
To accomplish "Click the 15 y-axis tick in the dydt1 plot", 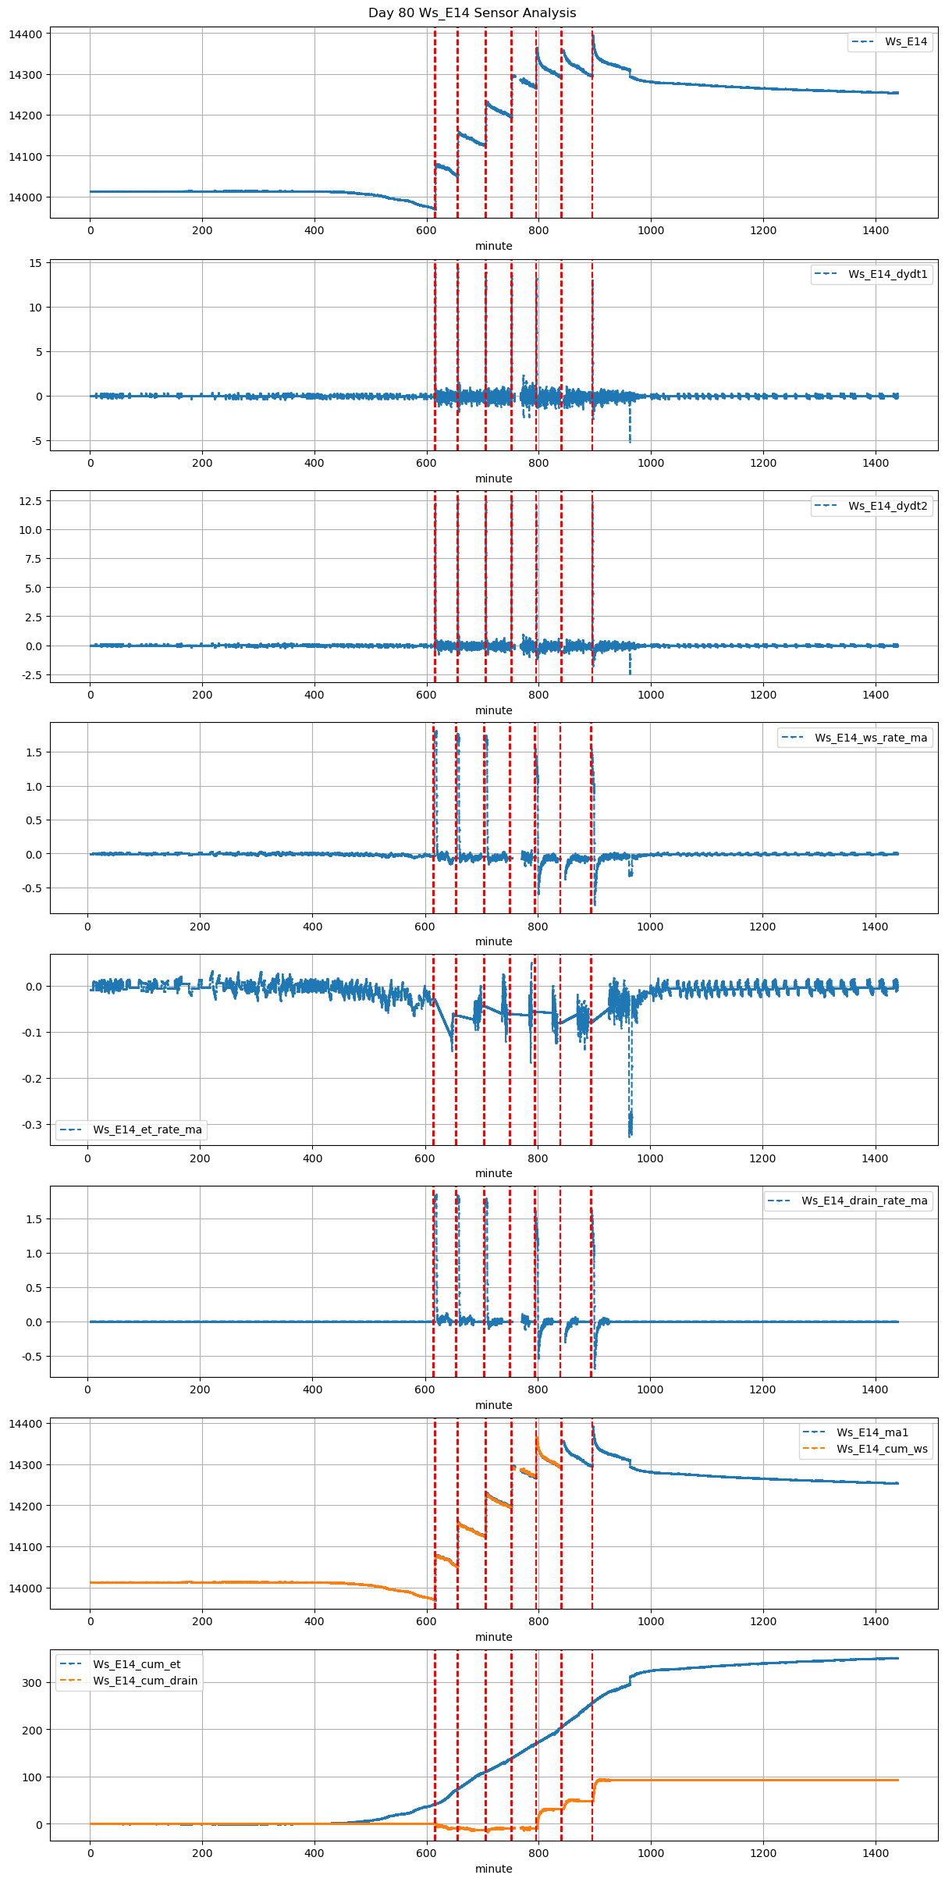I will (x=35, y=263).
